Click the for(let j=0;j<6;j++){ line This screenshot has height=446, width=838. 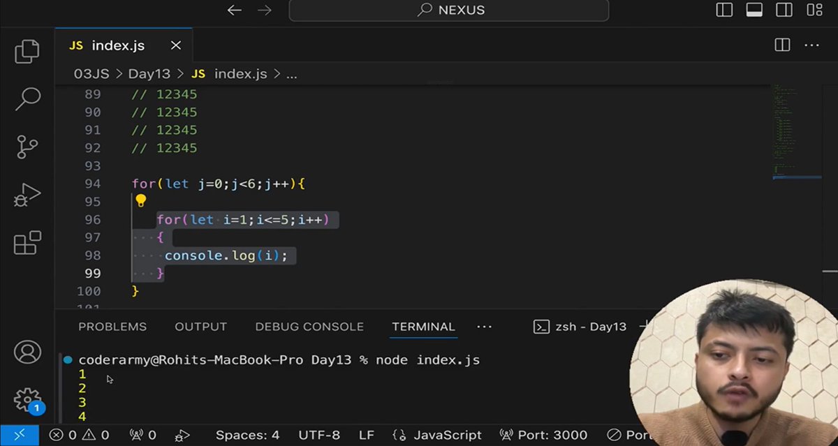tap(219, 184)
